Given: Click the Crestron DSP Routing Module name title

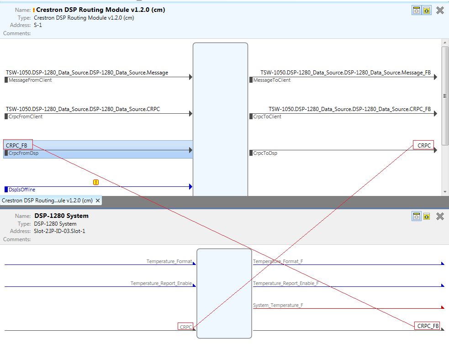Looking at the screenshot, I should [x=100, y=10].
